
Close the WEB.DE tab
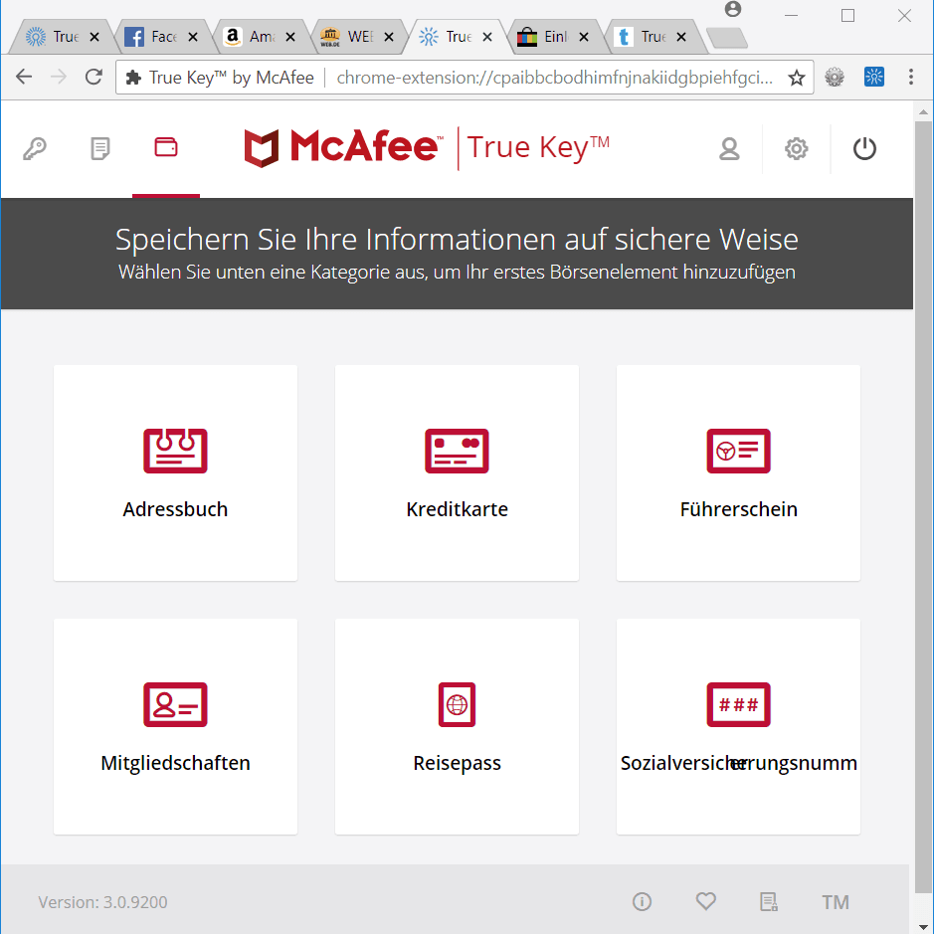click(x=388, y=37)
